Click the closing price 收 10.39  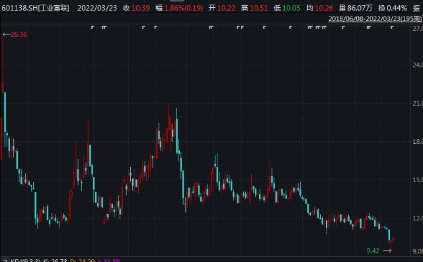point(136,8)
